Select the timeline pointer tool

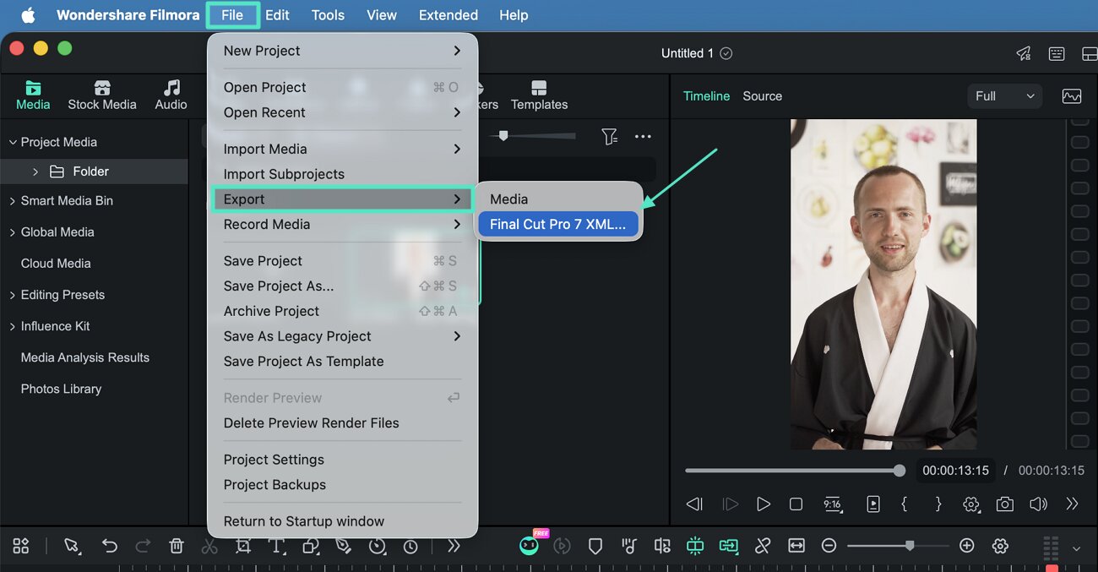(x=72, y=546)
